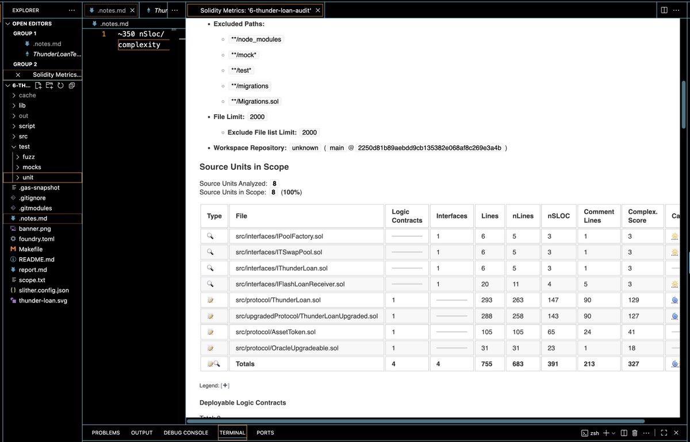This screenshot has height=442, width=690.
Task: Collapse the 6-TH project root section
Action: point(8,86)
